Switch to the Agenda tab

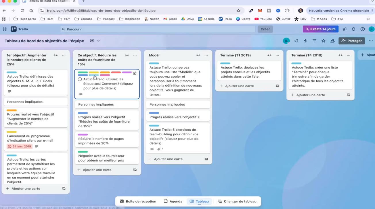tap(173, 201)
